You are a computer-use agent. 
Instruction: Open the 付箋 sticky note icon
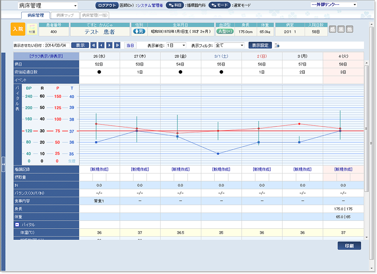click(x=32, y=29)
